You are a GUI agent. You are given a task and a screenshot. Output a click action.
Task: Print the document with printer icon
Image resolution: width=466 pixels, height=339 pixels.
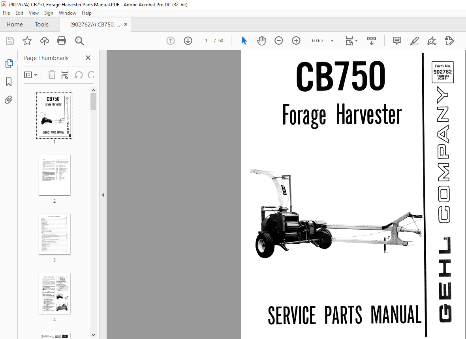pyautogui.click(x=62, y=41)
